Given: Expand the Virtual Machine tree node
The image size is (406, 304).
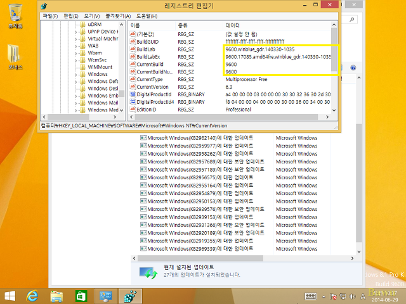Looking at the screenshot, I should click(x=76, y=39).
